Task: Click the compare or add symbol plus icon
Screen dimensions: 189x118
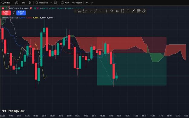Action: (17, 3)
